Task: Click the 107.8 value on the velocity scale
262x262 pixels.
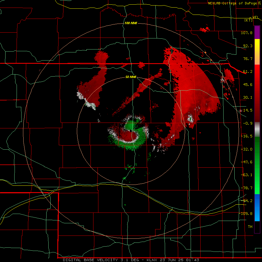Action: (x=247, y=33)
